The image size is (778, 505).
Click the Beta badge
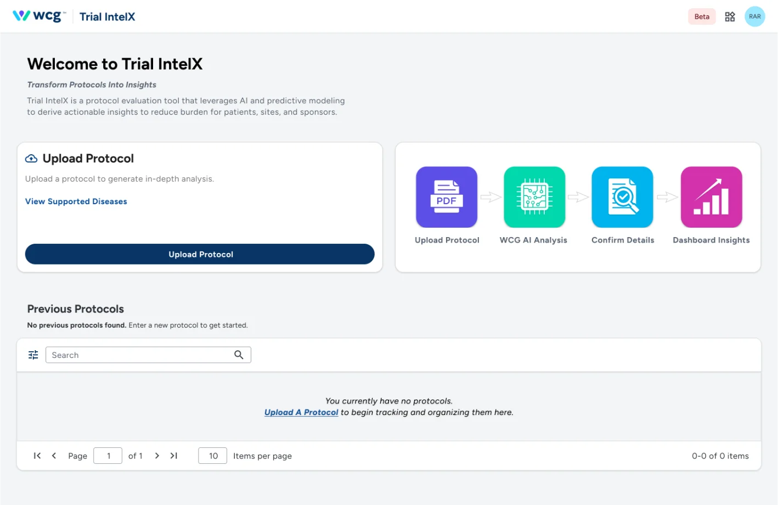[702, 16]
